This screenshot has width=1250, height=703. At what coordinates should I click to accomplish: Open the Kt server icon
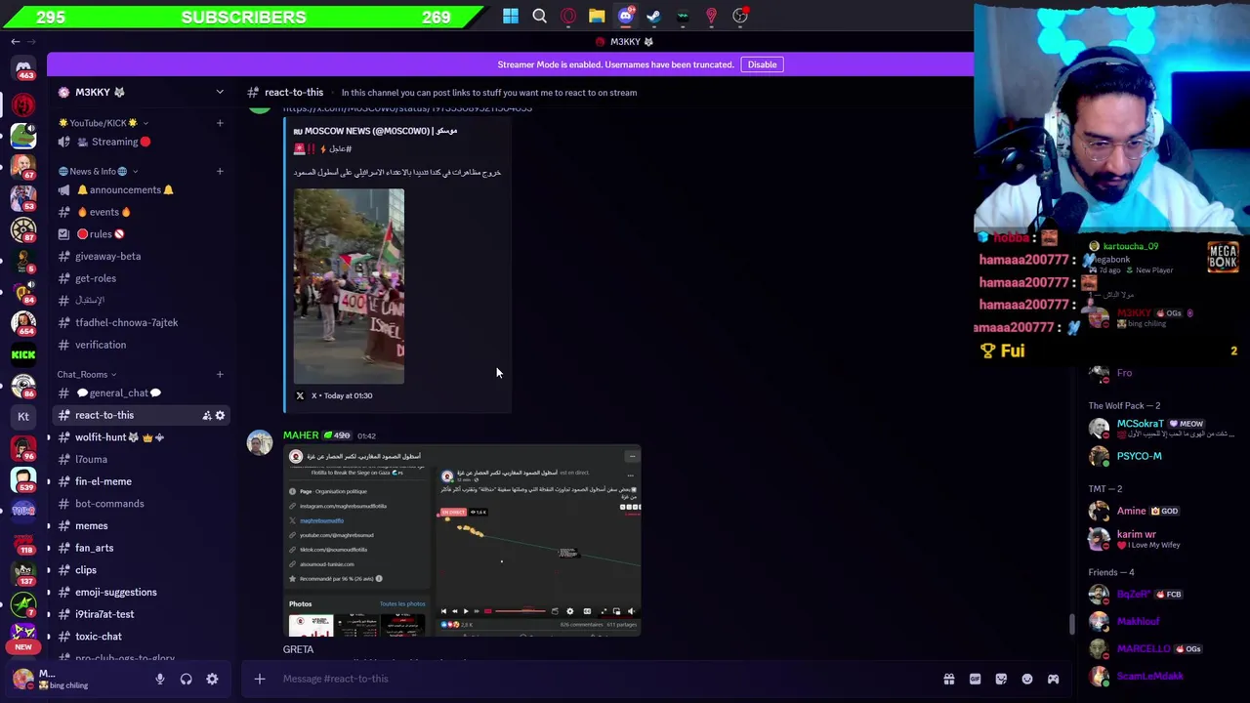[x=23, y=416]
